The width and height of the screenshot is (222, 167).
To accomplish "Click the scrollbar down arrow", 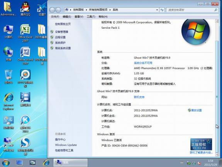I will coord(217,154).
